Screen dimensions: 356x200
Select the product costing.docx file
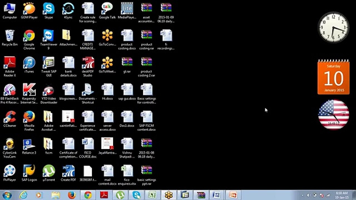coord(127,40)
